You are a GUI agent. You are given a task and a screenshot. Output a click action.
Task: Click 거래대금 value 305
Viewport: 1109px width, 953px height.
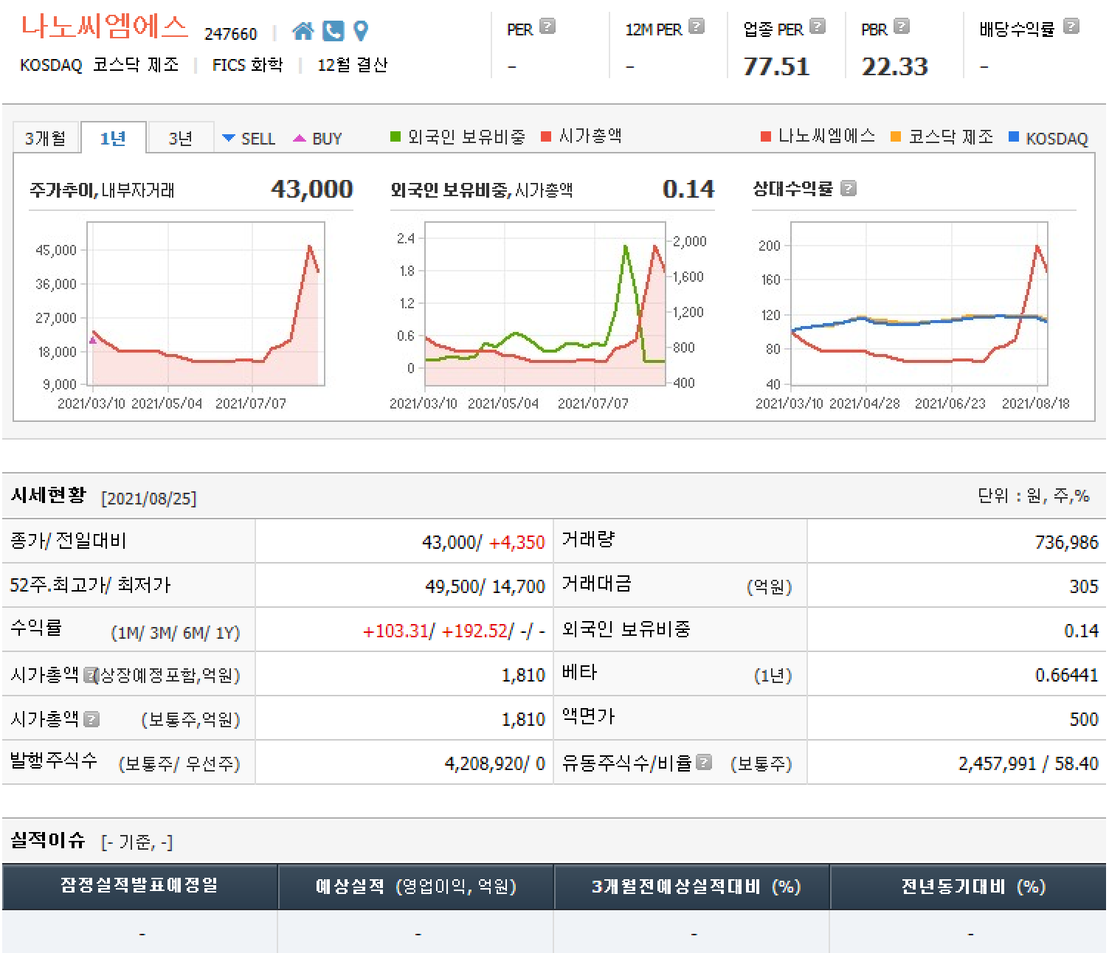[1084, 586]
